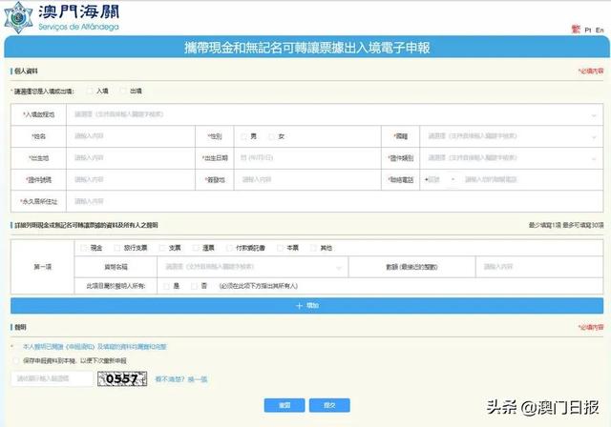Choose 男 for gender
This screenshot has width=611, height=427.
[x=244, y=136]
